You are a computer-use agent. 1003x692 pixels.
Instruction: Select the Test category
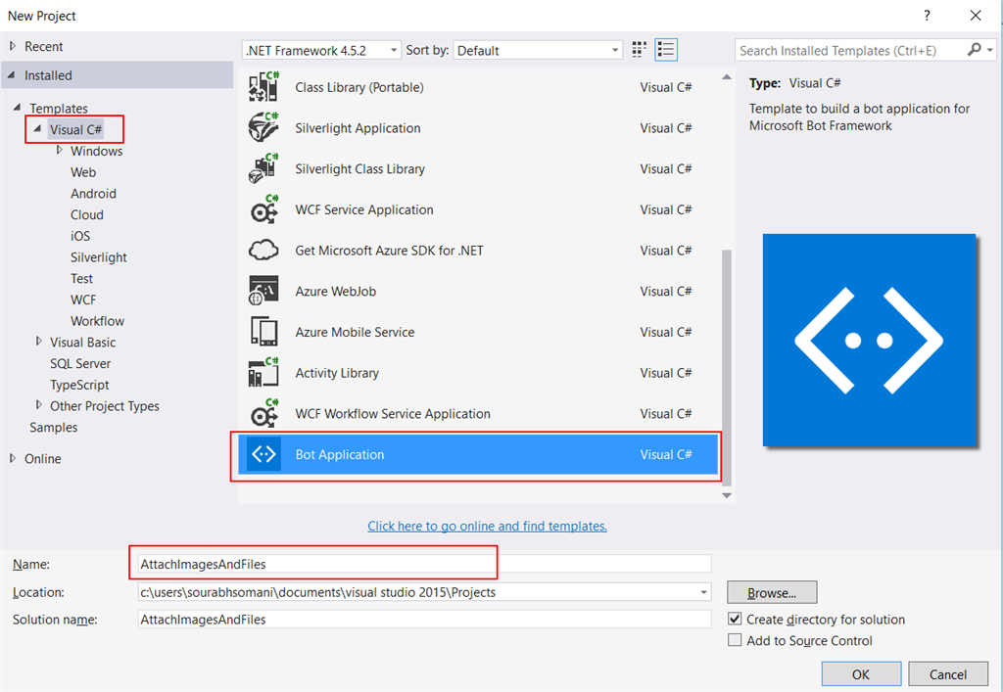(82, 279)
